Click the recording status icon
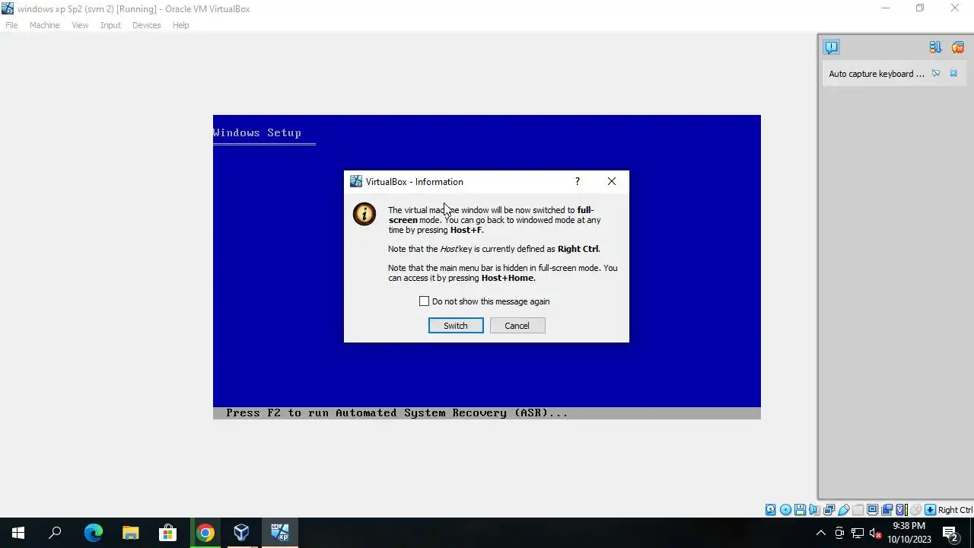The width and height of the screenshot is (974, 548). coord(887,510)
